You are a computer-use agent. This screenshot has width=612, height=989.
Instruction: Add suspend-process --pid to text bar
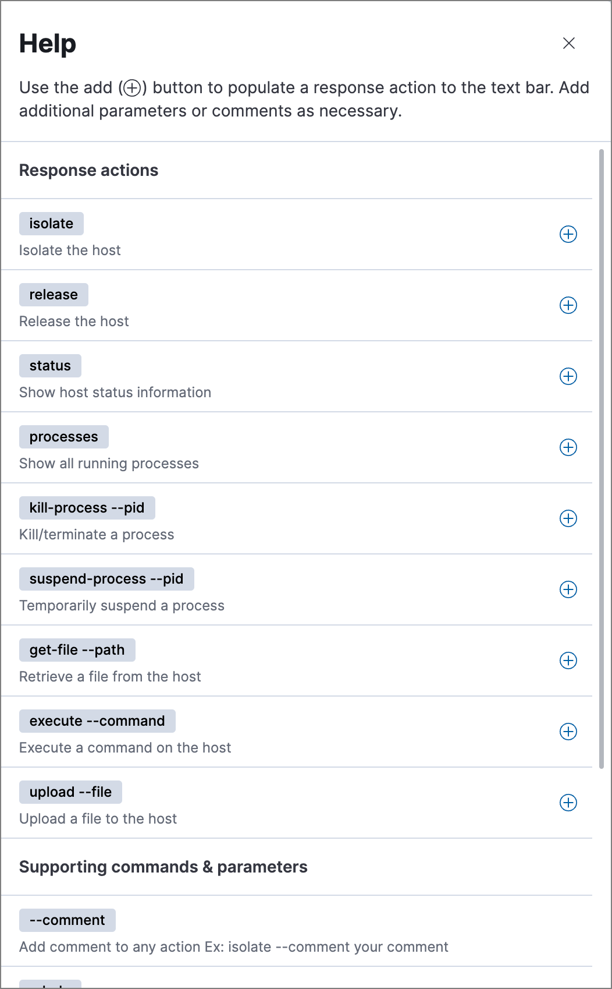[568, 589]
